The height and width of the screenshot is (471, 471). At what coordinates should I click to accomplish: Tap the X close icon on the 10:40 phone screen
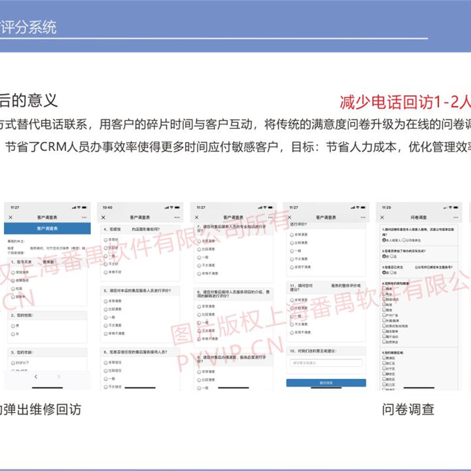(x=103, y=218)
